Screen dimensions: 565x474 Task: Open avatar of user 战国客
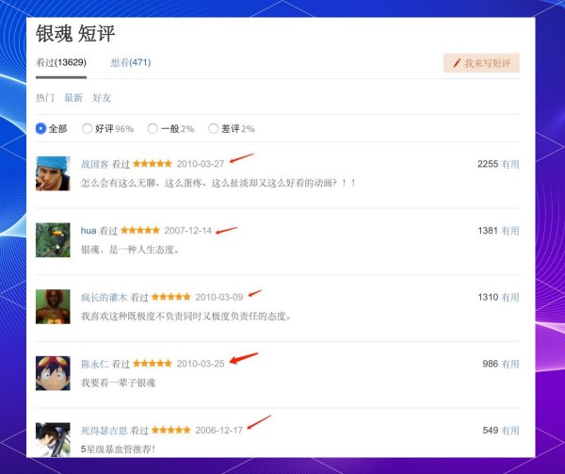click(x=53, y=173)
